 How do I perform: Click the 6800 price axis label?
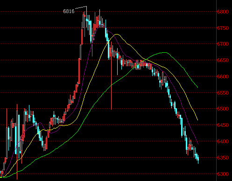click(223, 12)
